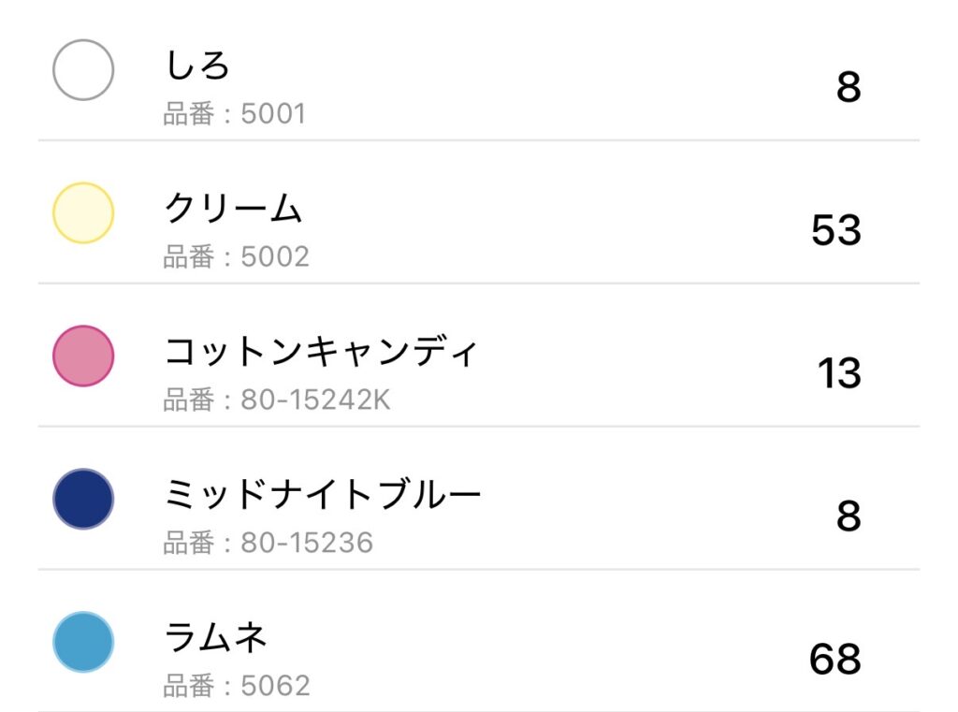Click product number 80-15236 text
The height and width of the screenshot is (712, 958).
[268, 542]
